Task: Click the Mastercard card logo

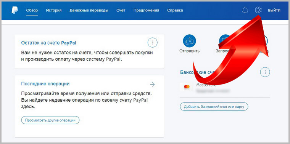Action: click(187, 87)
